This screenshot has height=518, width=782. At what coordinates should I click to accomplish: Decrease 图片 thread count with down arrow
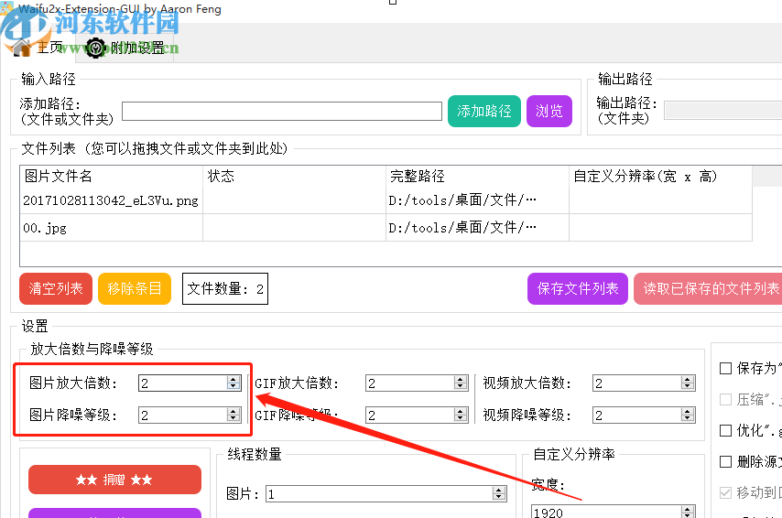499,498
